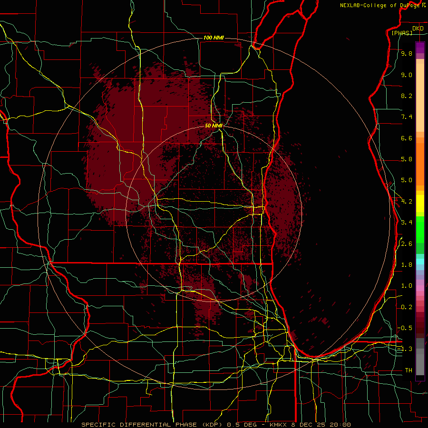Screen dimensions: 428x428
Task: Click the TH threshold label on scale
Action: (409, 370)
